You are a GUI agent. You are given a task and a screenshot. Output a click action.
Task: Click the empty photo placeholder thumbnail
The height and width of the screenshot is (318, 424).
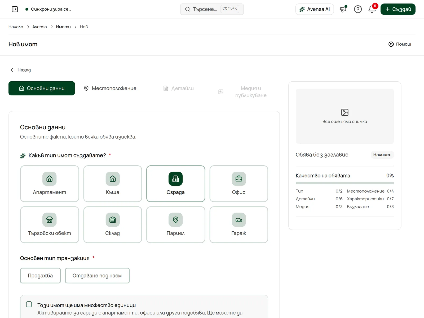tap(345, 116)
